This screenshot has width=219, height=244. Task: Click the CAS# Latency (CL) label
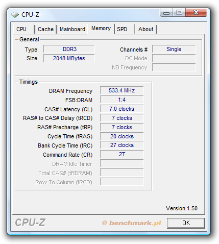[68, 109]
